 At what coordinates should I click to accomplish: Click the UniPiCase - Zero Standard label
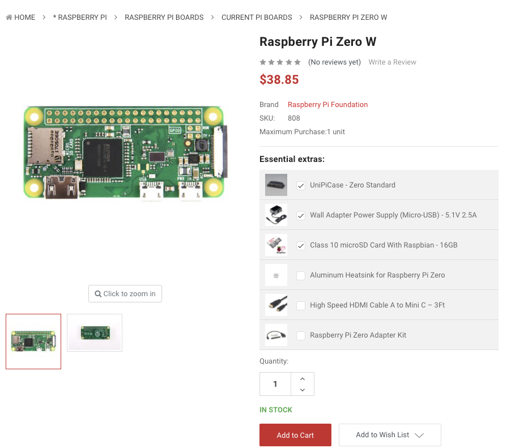(352, 185)
